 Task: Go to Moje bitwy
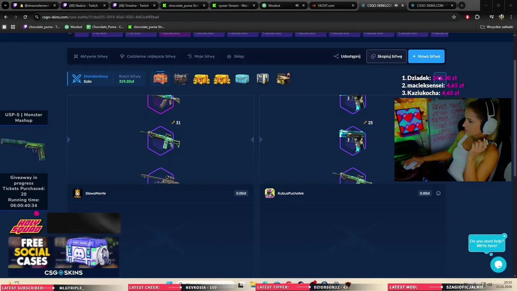point(201,56)
